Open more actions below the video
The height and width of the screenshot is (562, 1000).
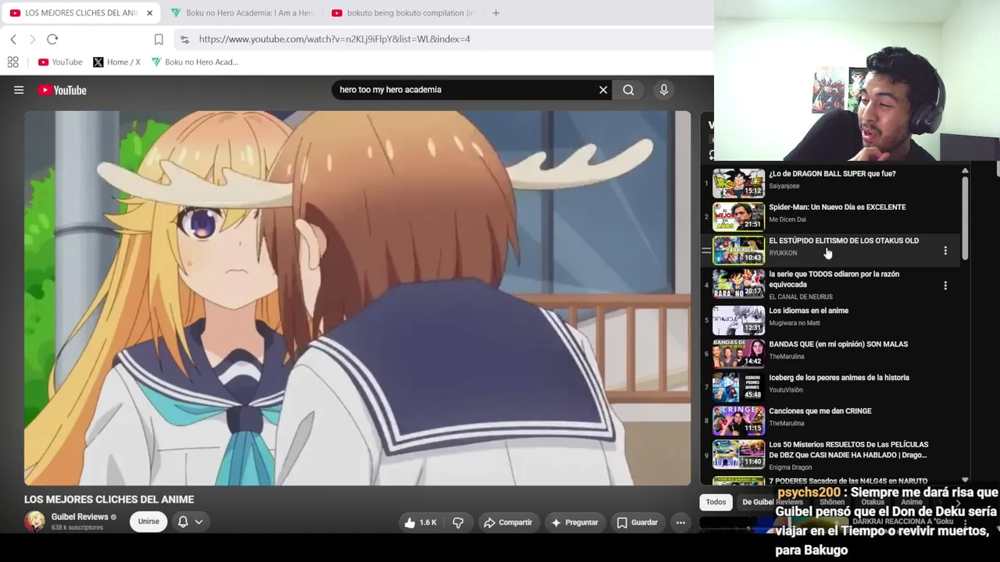click(680, 522)
